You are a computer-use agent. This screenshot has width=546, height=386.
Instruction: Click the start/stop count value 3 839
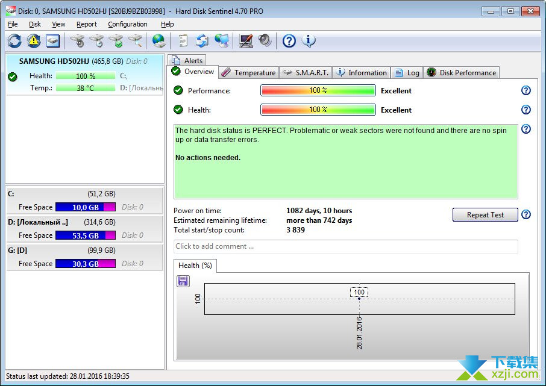pos(295,230)
